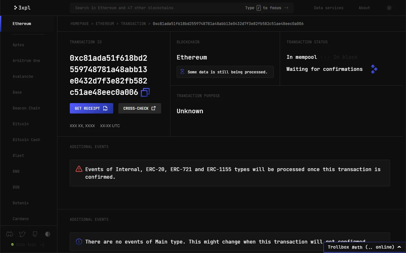Screen dimensions: 406x253
Task: Go to TRANSACTION breadcrumb
Action: point(133,24)
